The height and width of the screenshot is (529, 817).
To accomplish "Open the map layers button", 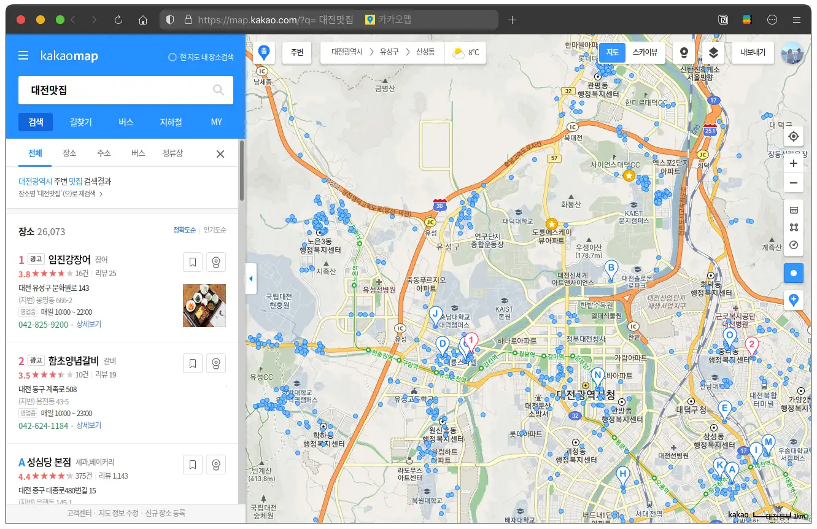I will point(713,53).
